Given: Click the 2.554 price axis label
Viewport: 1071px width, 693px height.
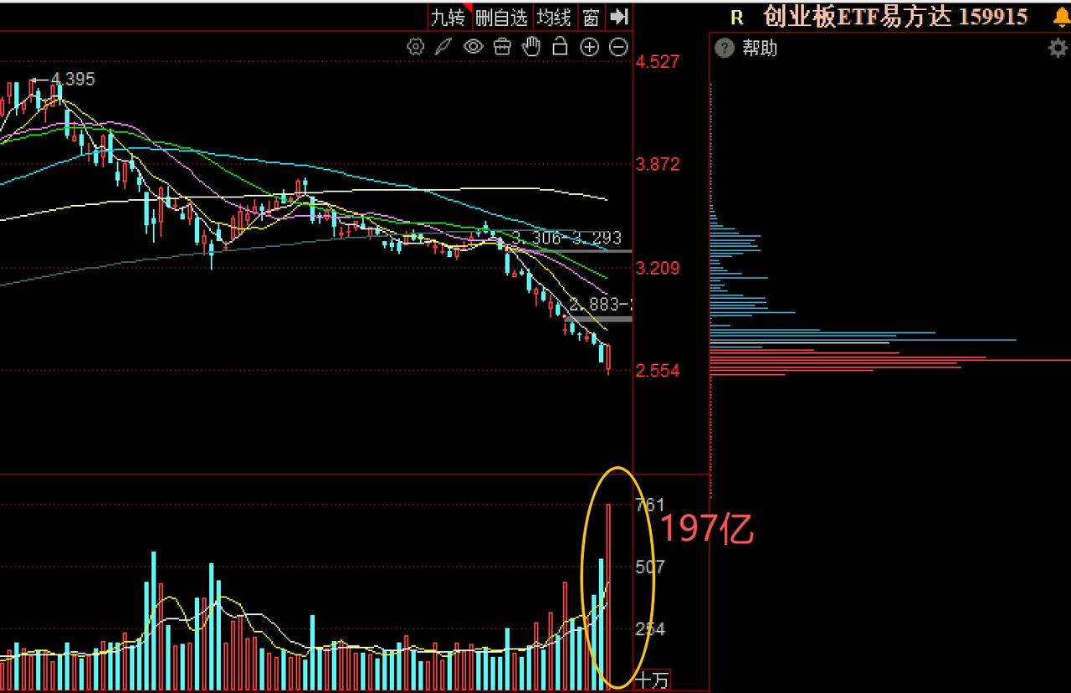Looking at the screenshot, I should click(x=658, y=371).
